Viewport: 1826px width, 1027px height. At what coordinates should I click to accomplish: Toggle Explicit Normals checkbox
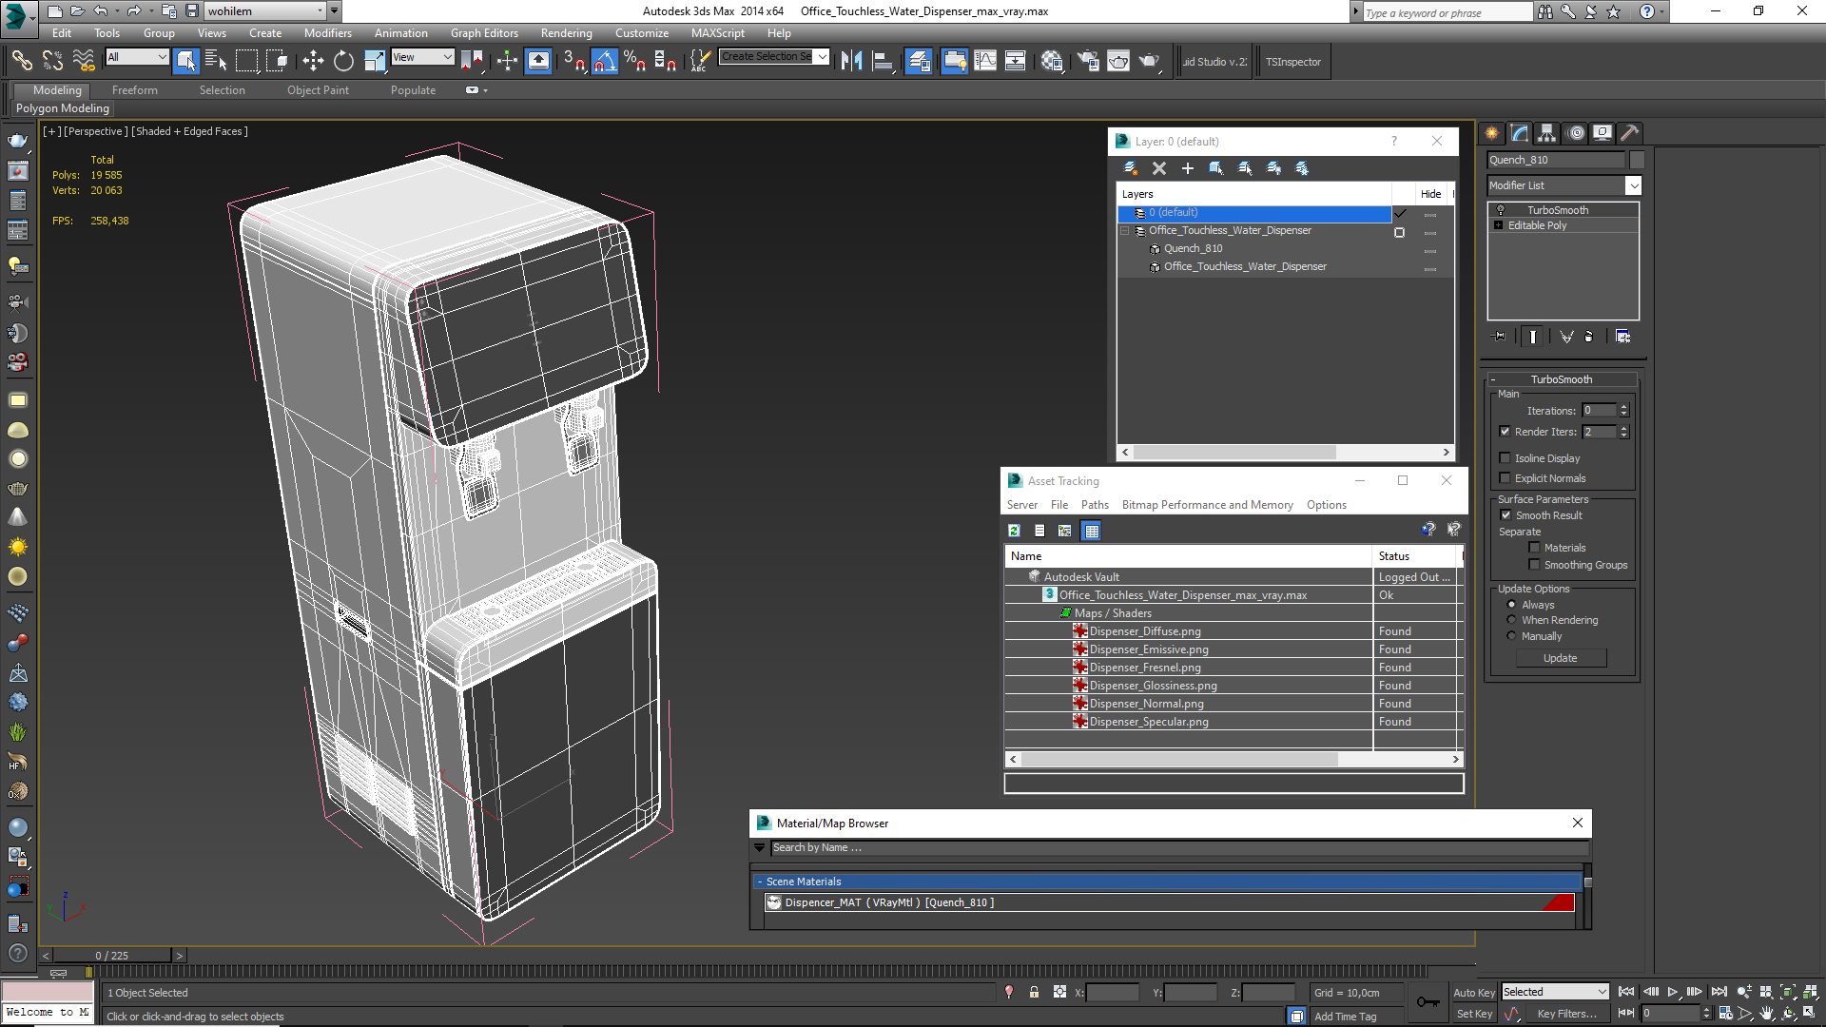[1505, 477]
